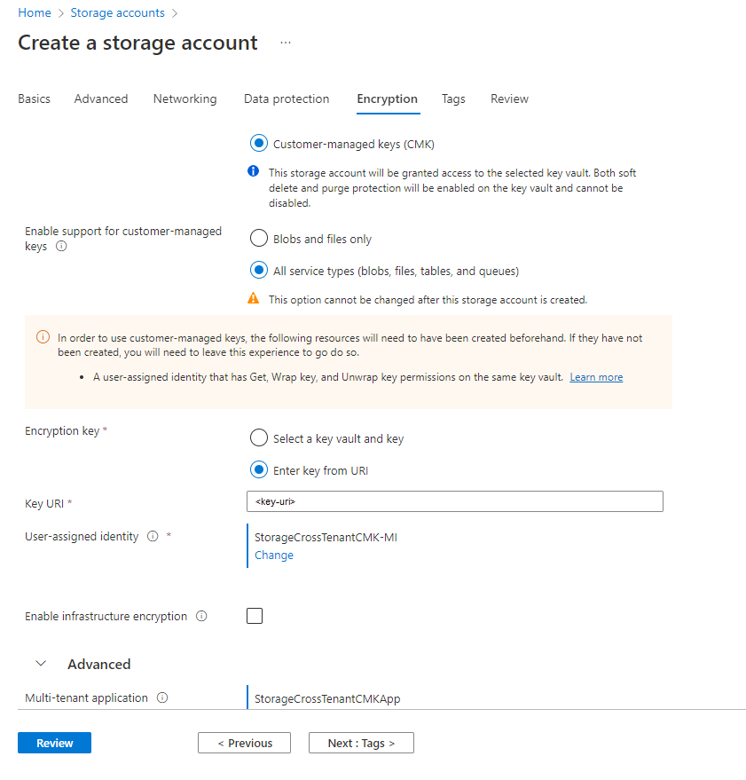Image resolution: width=746 pixels, height=780 pixels.
Task: Open the Networking tab
Action: tap(185, 98)
